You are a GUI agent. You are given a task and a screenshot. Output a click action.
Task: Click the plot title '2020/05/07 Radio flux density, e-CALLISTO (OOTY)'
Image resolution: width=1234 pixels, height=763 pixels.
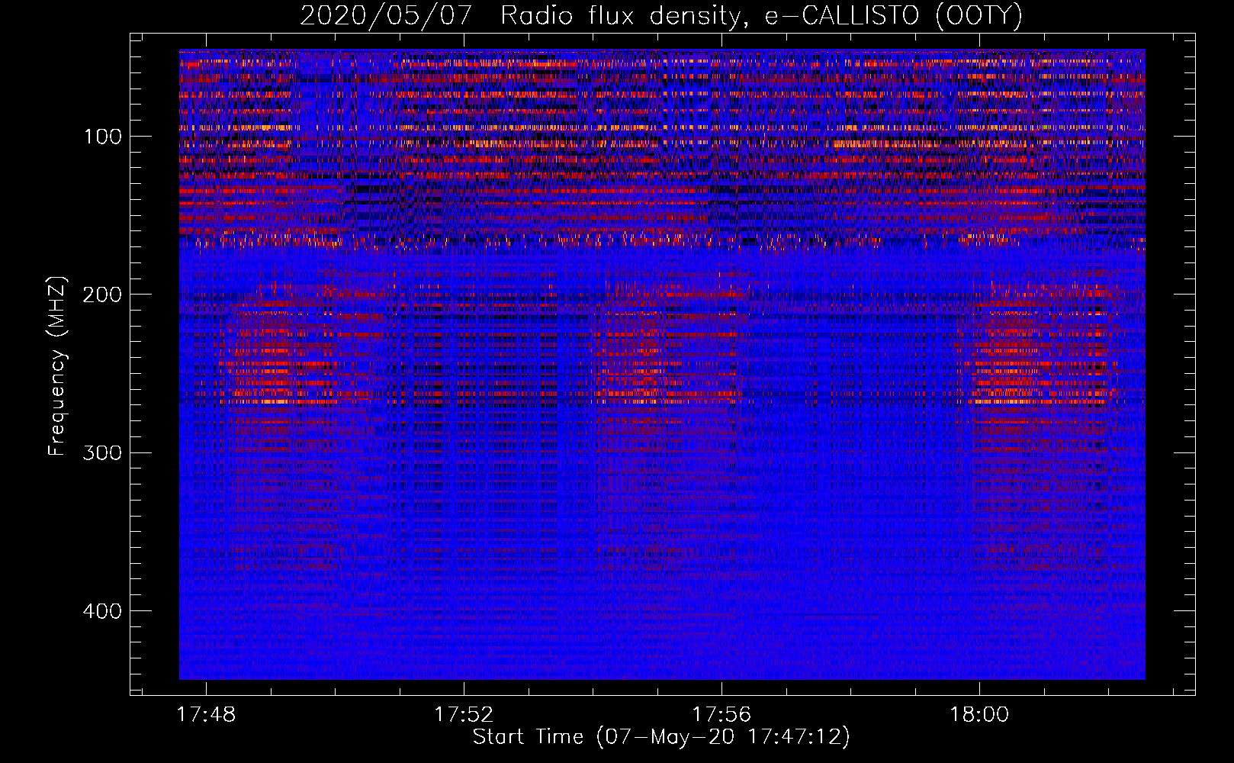pos(660,14)
